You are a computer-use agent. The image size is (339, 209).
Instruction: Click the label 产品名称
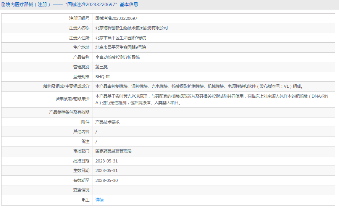[x=81, y=57]
